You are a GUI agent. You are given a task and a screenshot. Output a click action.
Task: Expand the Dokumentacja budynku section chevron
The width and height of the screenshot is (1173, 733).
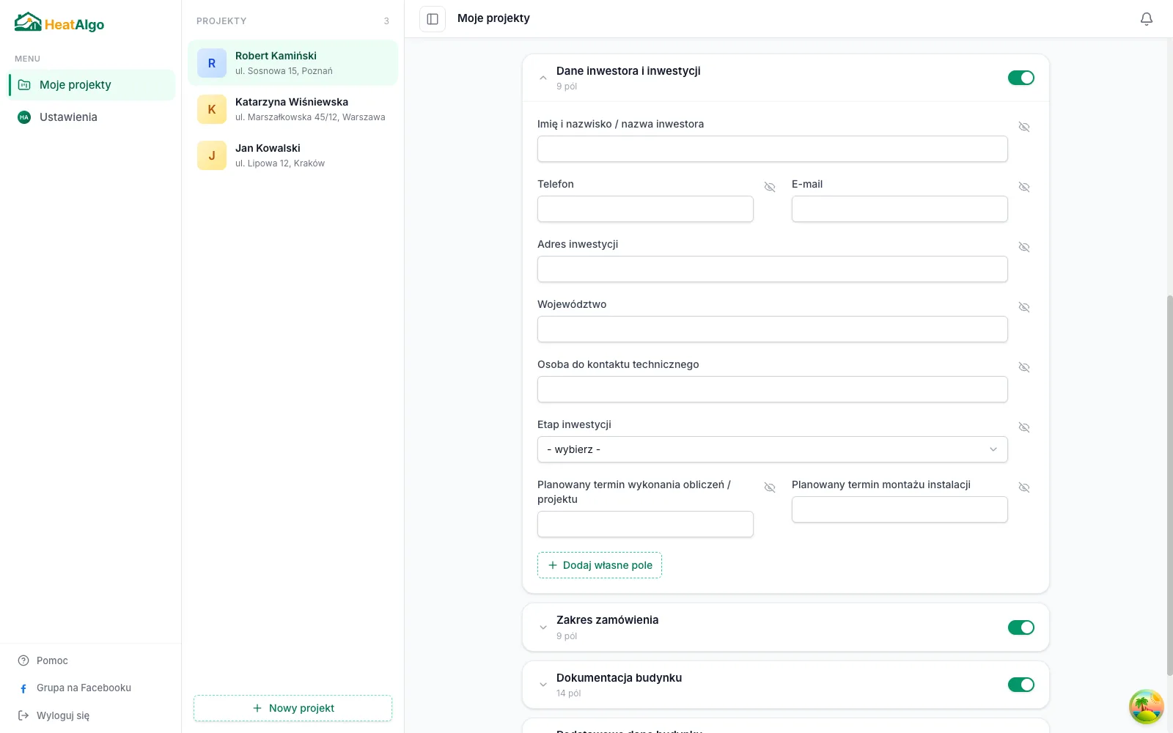tap(543, 685)
